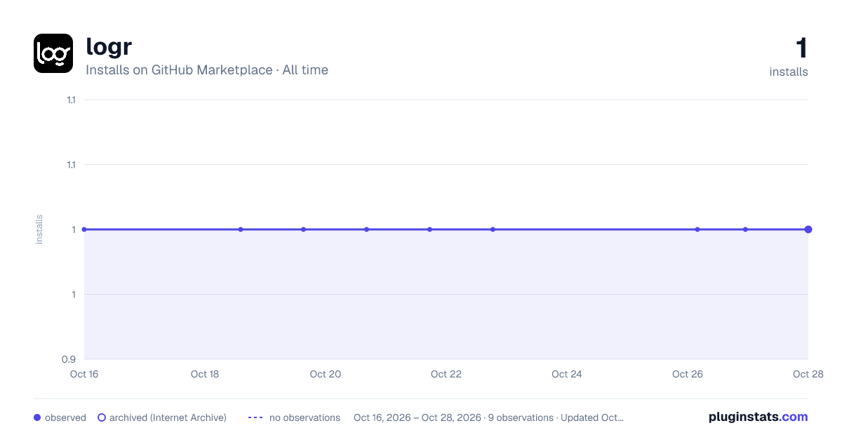Click the 'Oct 20' x-axis label
This screenshot has width=842, height=442.
click(326, 374)
